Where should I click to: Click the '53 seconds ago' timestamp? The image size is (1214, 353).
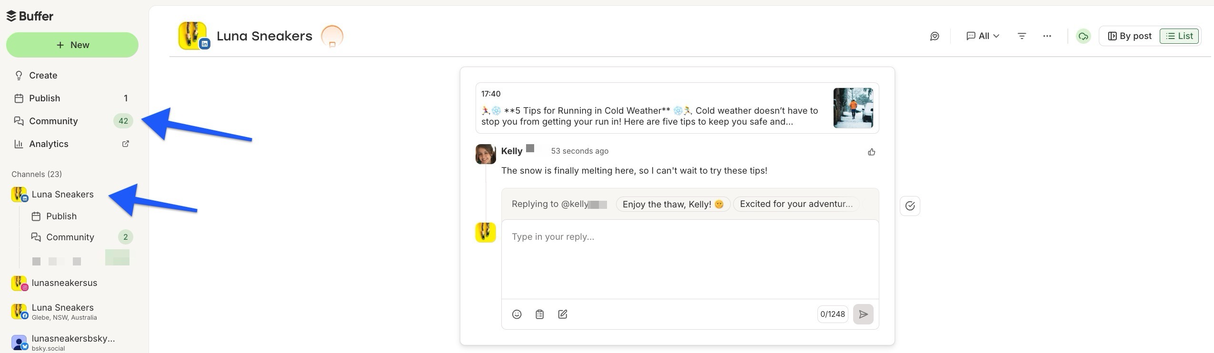click(579, 151)
